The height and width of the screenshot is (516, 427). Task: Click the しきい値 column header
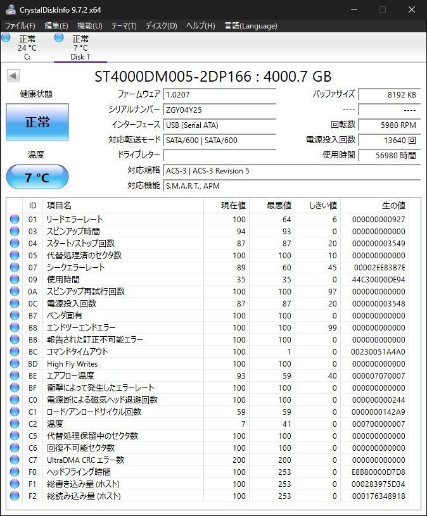(317, 206)
